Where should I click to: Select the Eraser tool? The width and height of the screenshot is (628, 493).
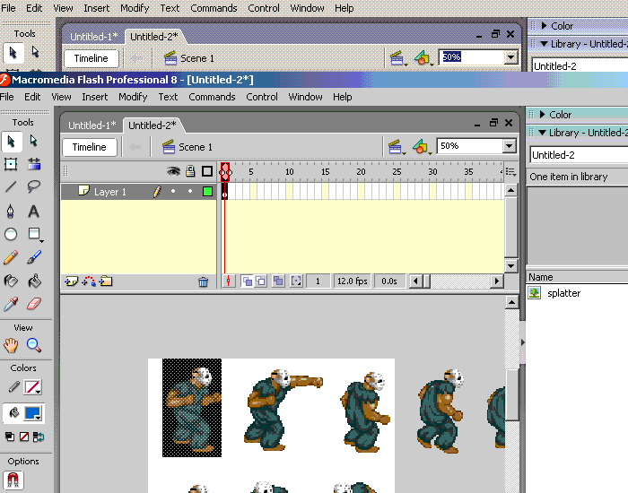click(x=34, y=304)
